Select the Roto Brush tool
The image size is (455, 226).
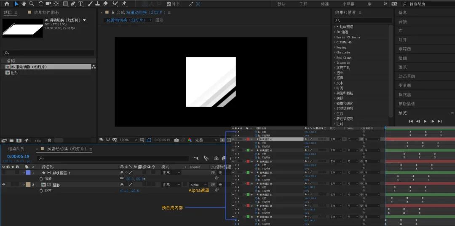pos(115,4)
